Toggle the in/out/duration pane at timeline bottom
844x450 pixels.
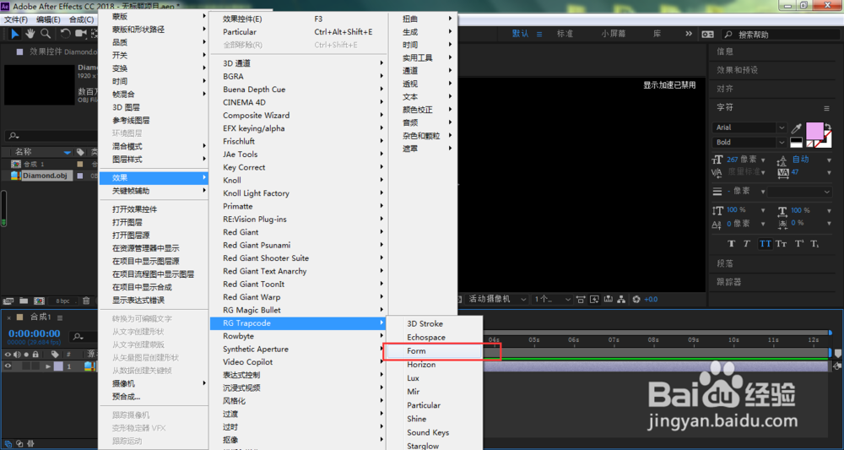click(x=30, y=444)
